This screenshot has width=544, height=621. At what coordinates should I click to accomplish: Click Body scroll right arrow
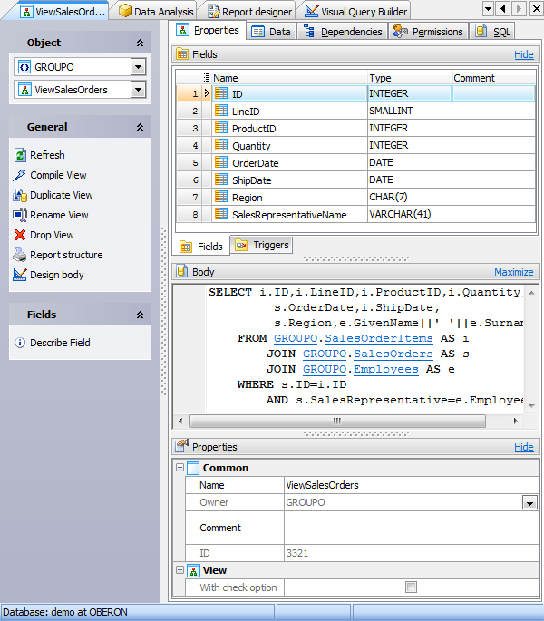(x=516, y=421)
